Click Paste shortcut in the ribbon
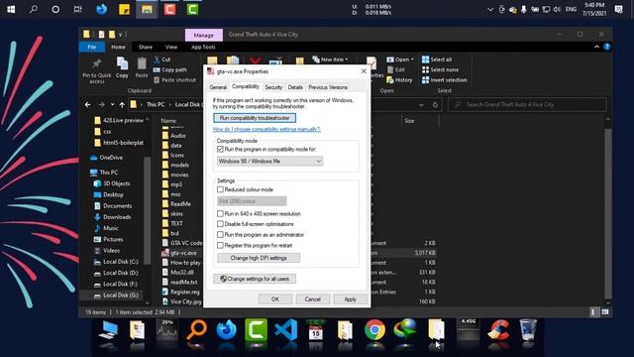The width and height of the screenshot is (634, 357). point(174,80)
